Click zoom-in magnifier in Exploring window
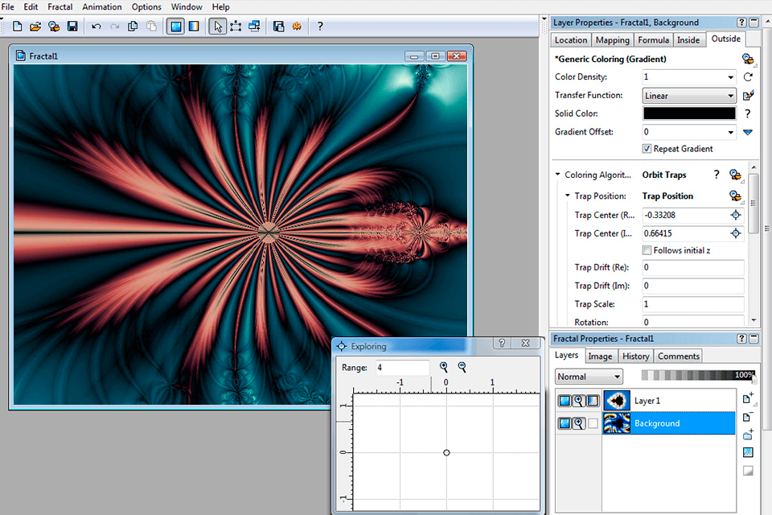 [444, 367]
